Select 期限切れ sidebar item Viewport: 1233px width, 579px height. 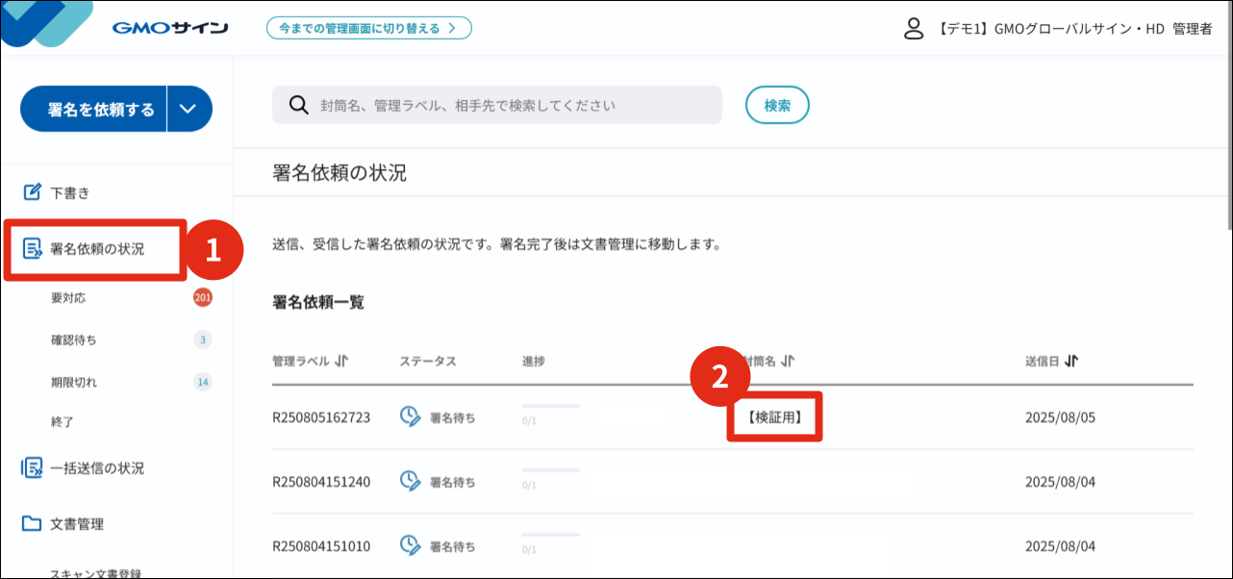tap(73, 382)
